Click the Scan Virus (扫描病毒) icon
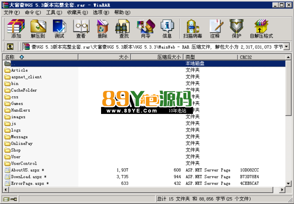 click(x=193, y=29)
